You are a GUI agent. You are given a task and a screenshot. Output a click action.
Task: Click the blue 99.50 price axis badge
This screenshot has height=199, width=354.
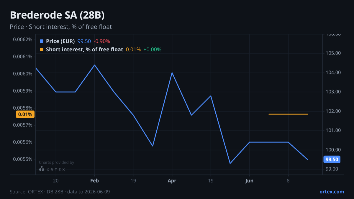332,159
